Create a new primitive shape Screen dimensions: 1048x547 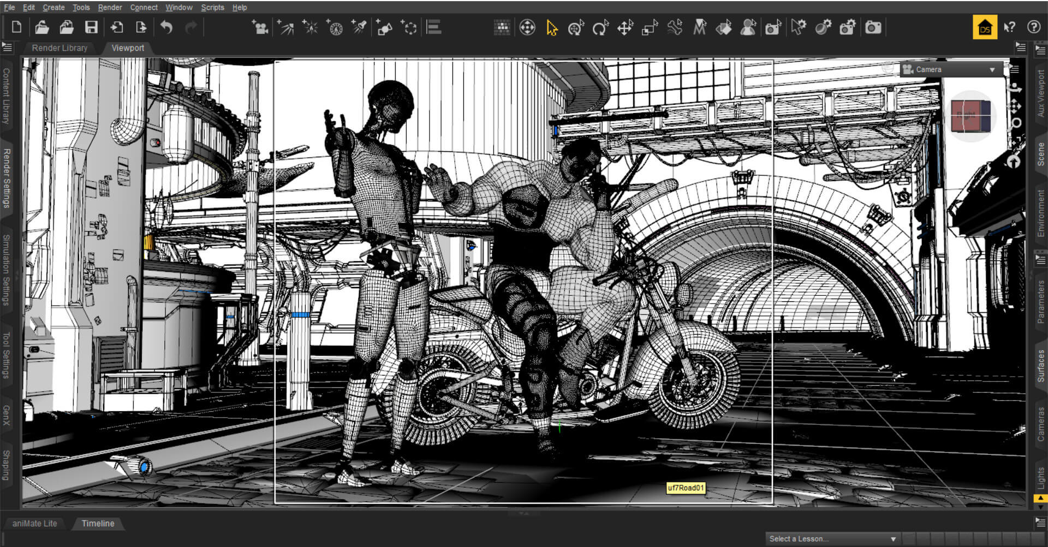pyautogui.click(x=384, y=27)
